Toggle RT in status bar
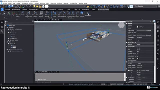The height and width of the screenshot is (90, 160). [x=143, y=84]
